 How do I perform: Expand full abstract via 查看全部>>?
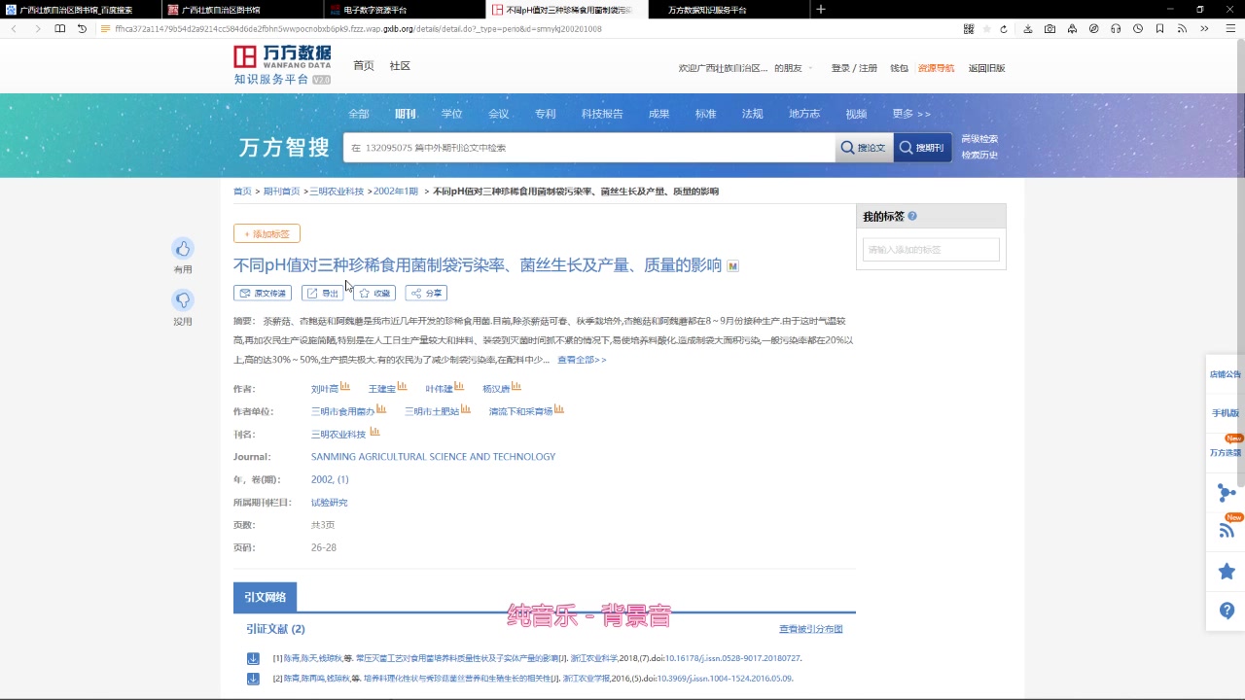tap(582, 360)
